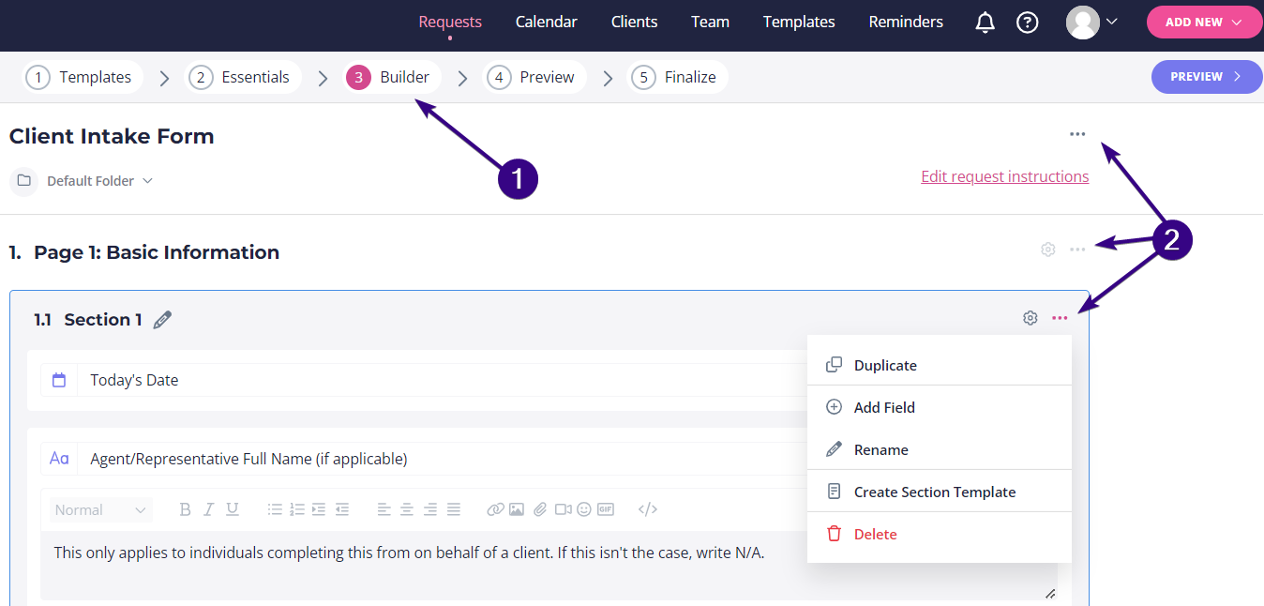Click Edit request instructions link
The width and height of the screenshot is (1264, 606).
pos(1005,176)
